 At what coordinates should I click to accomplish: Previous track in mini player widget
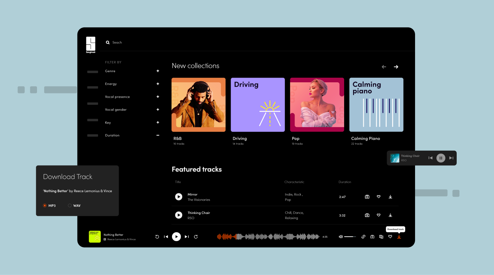coord(430,158)
